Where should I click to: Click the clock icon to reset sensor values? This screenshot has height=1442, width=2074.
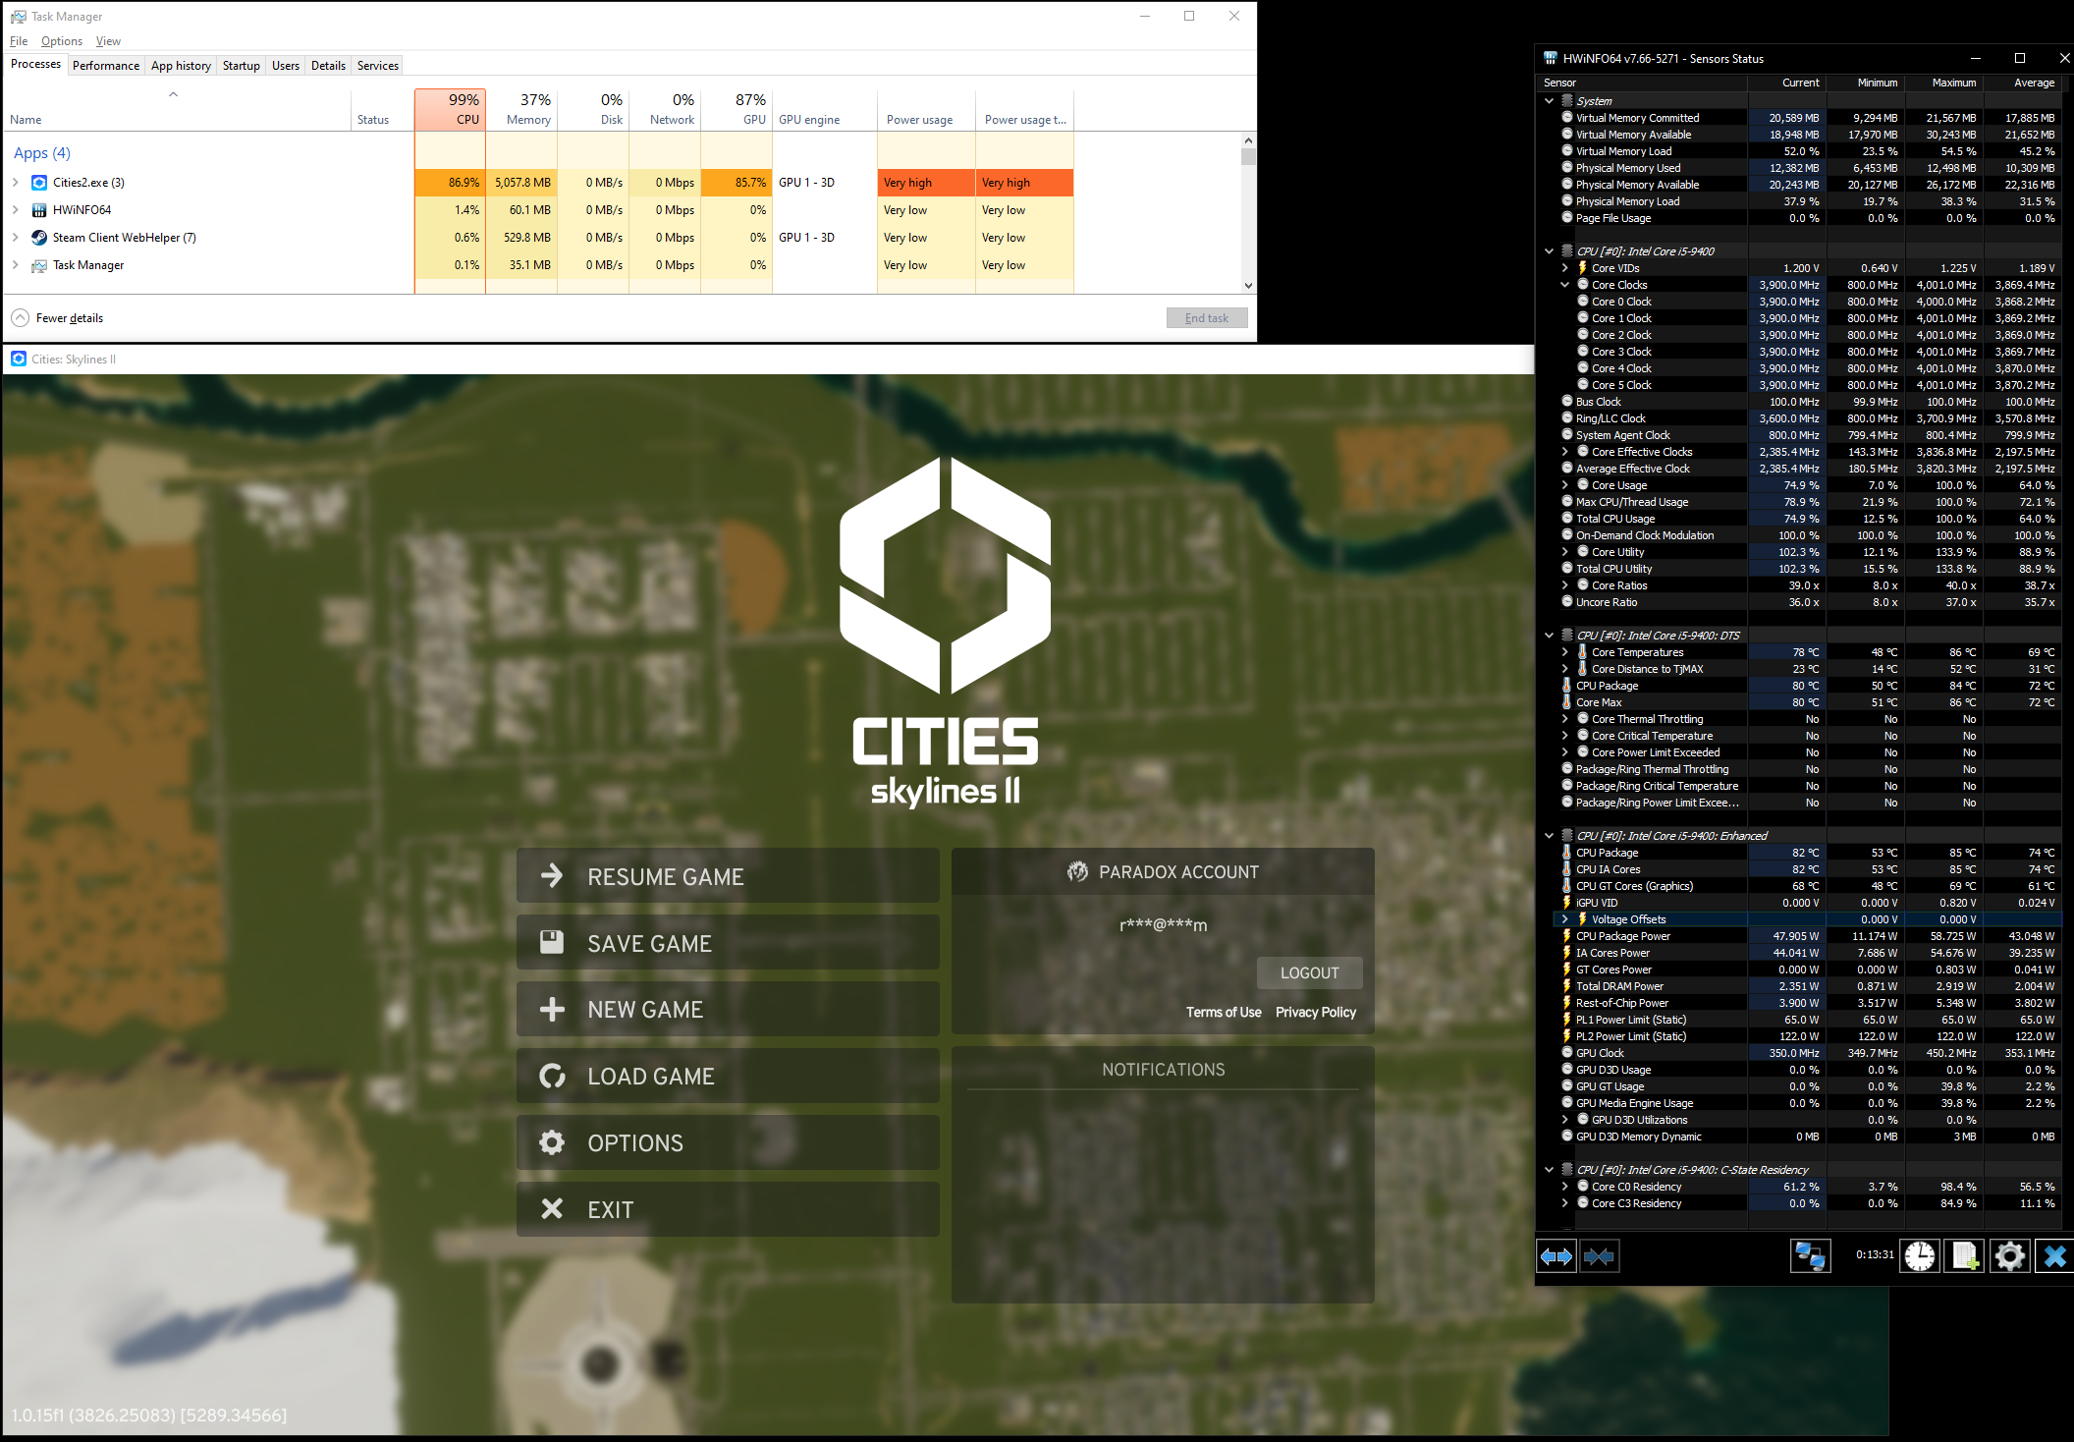[1921, 1255]
